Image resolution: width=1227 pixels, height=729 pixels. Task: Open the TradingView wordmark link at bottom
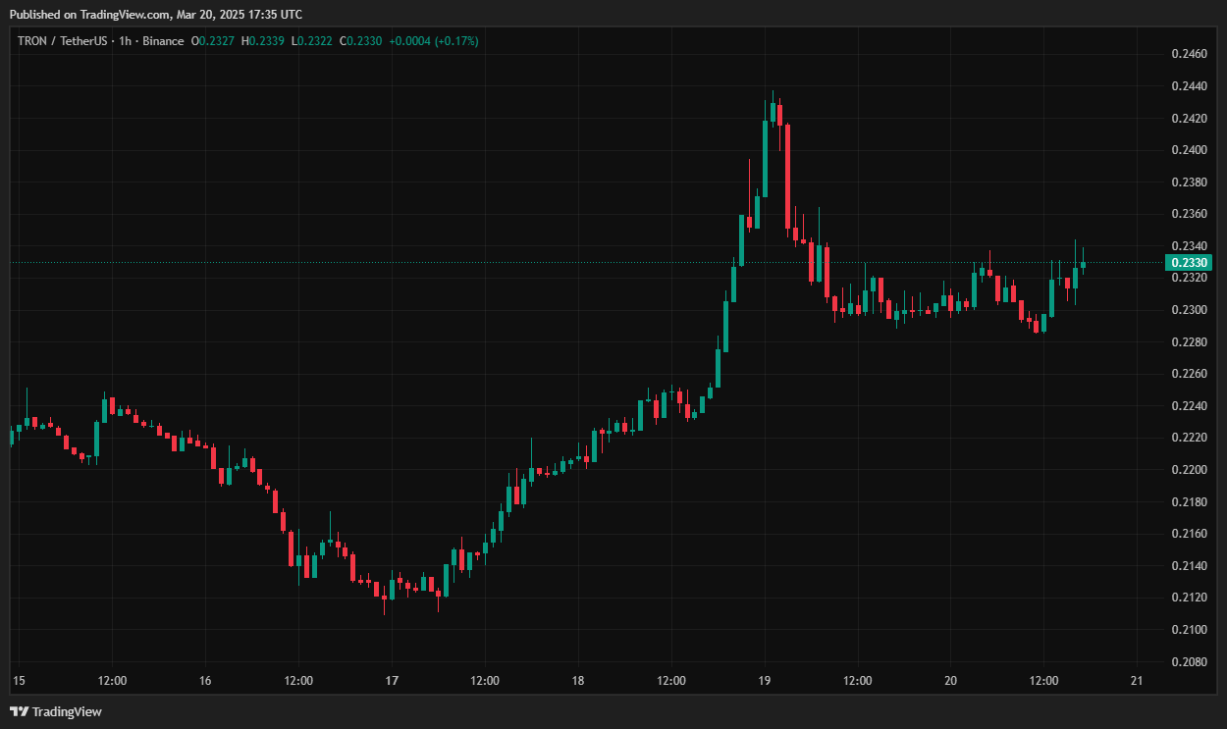tap(67, 711)
